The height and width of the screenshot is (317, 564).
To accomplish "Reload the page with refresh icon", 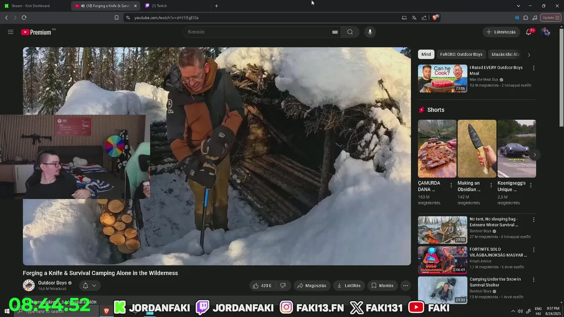I will (x=24, y=18).
